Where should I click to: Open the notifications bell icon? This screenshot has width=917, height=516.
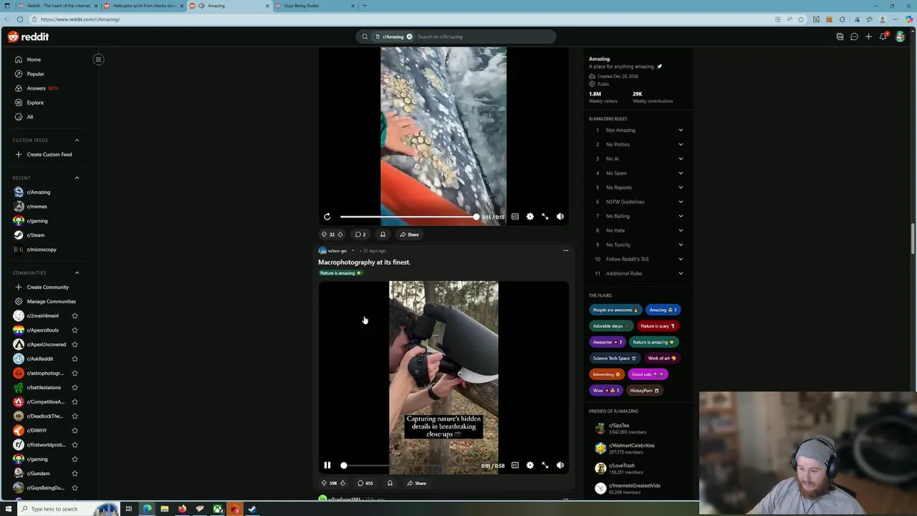click(883, 37)
